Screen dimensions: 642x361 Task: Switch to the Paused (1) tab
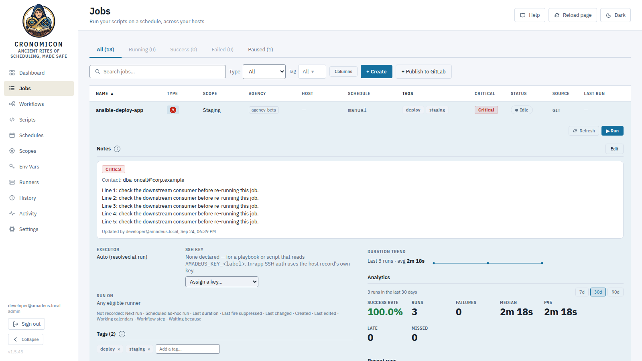click(x=260, y=50)
